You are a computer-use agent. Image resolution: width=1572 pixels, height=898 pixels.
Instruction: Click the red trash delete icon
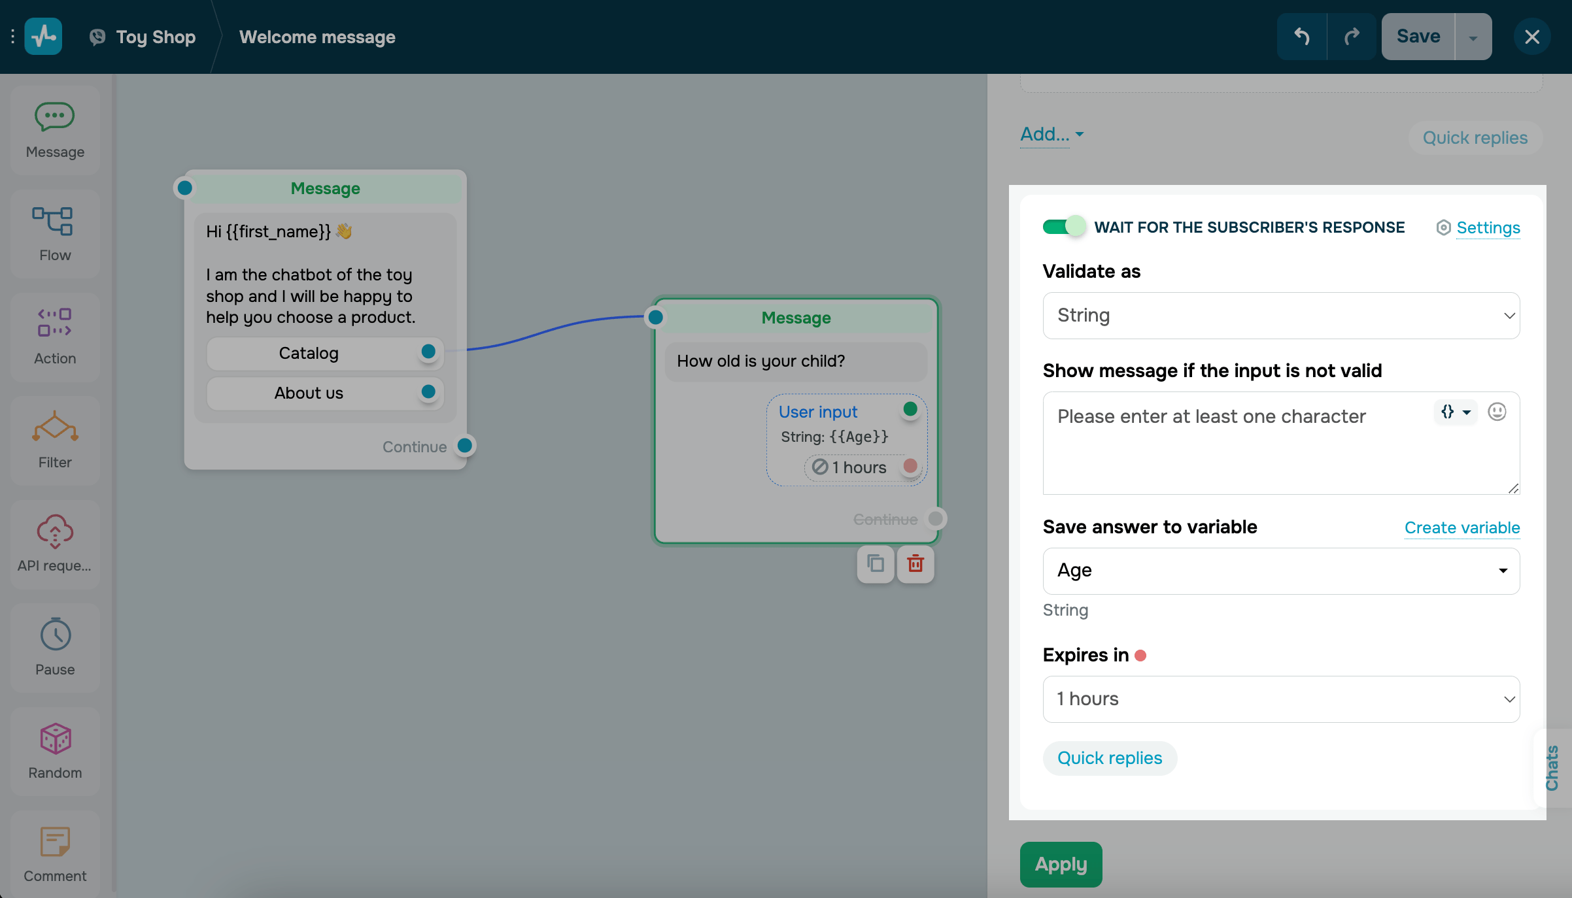pos(915,563)
